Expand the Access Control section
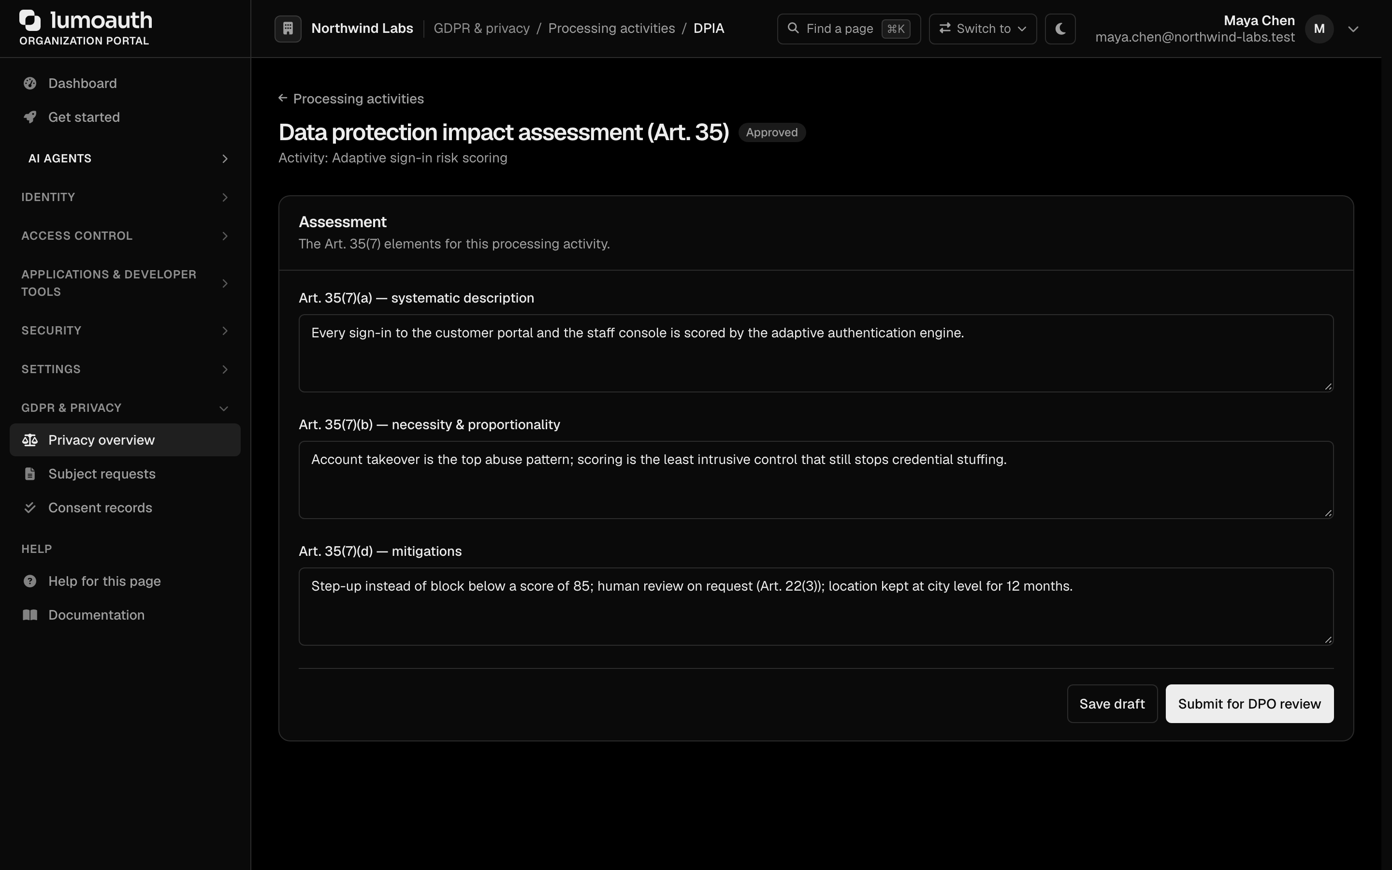Screen dimensions: 1392x870 (125, 236)
